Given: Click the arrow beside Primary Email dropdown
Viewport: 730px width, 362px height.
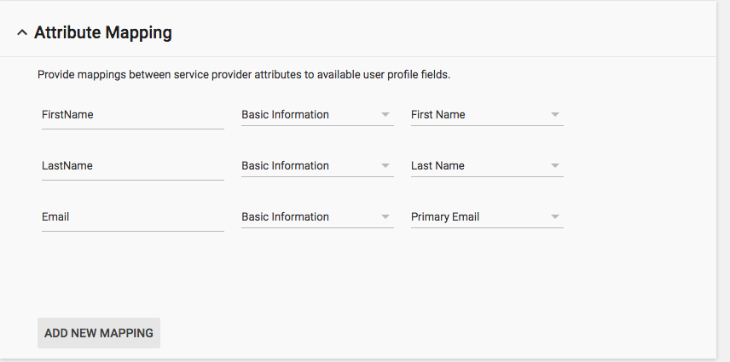Looking at the screenshot, I should click(554, 217).
